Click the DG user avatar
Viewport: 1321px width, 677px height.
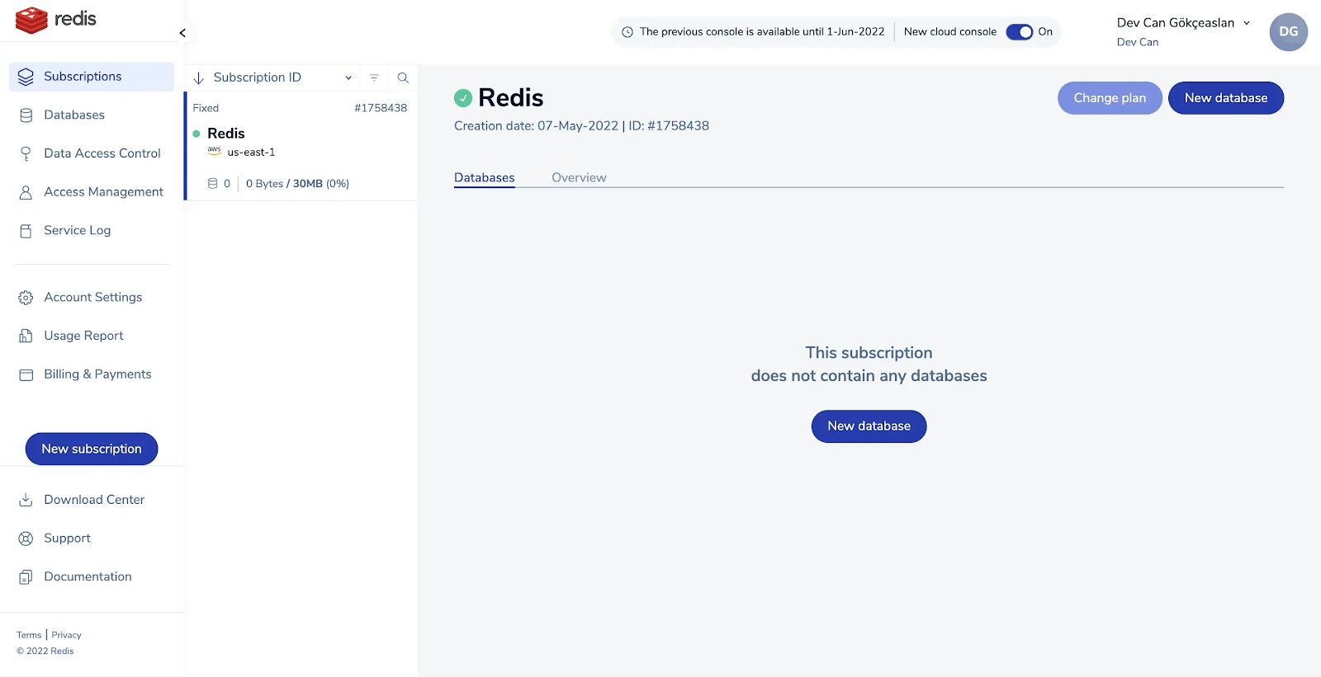coord(1289,32)
